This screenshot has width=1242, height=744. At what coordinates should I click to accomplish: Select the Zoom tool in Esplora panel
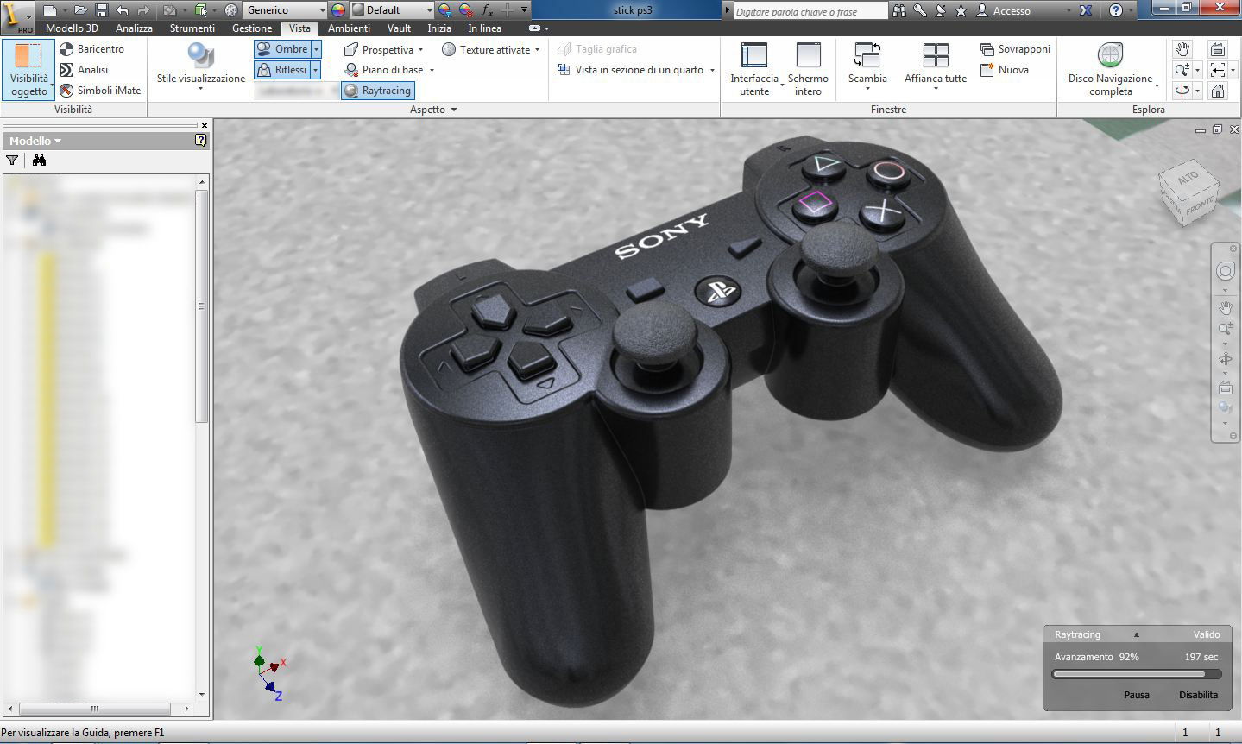(x=1182, y=70)
